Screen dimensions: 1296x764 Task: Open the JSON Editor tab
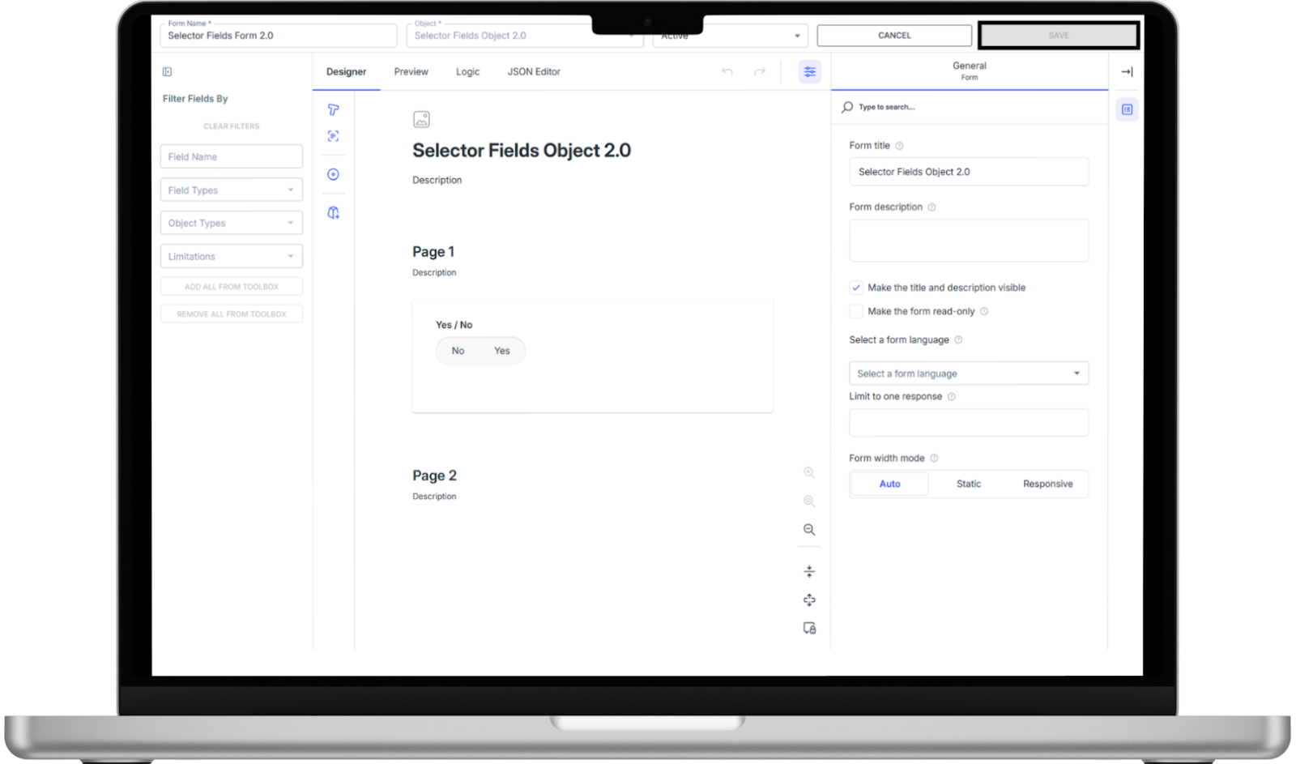[x=533, y=72]
